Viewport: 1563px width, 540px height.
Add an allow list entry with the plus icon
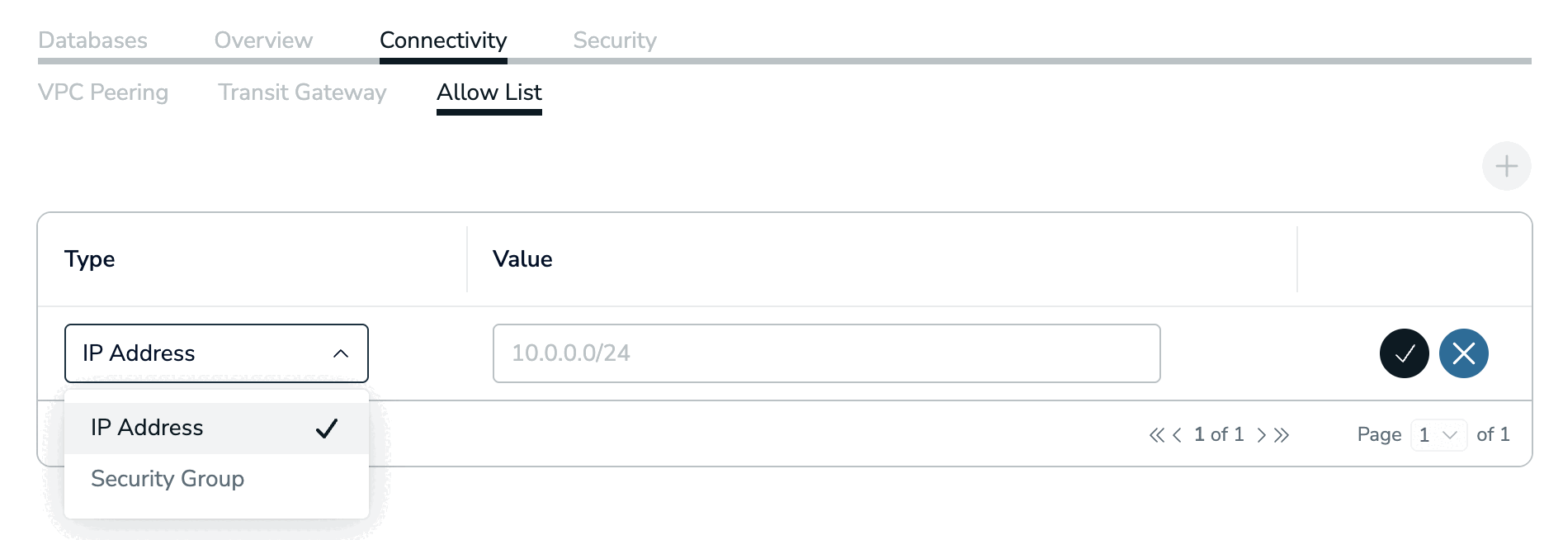click(x=1506, y=166)
